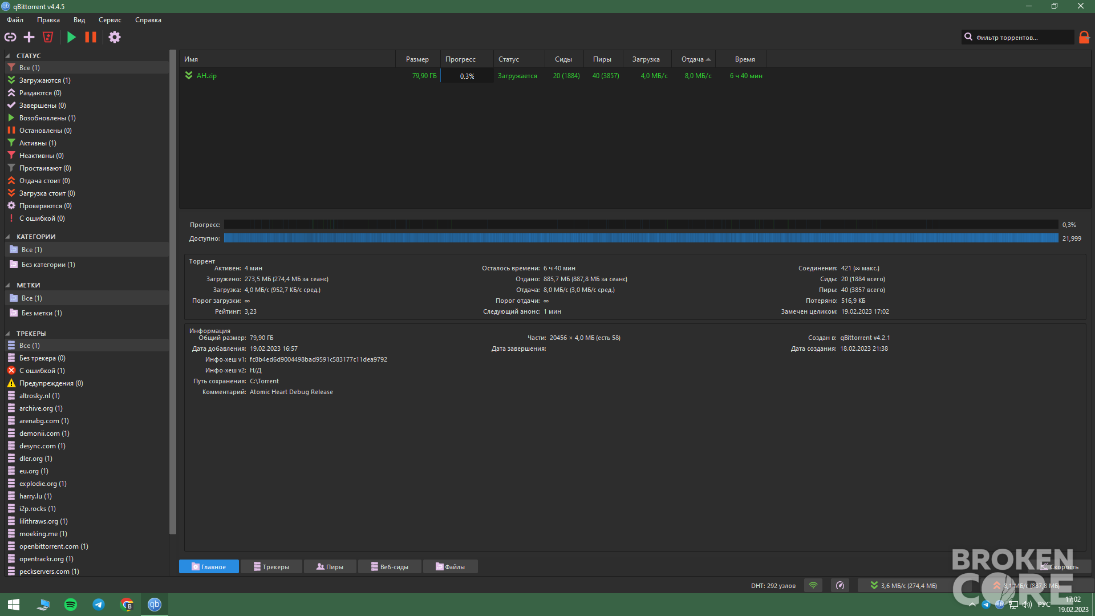This screenshot has width=1095, height=616.
Task: Click the sidebar vertical scrollbar
Action: point(173,292)
